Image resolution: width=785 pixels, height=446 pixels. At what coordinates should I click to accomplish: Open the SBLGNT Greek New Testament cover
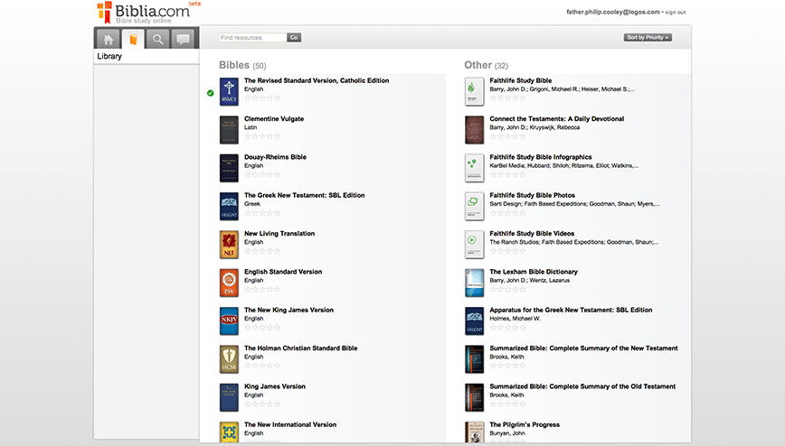(229, 207)
